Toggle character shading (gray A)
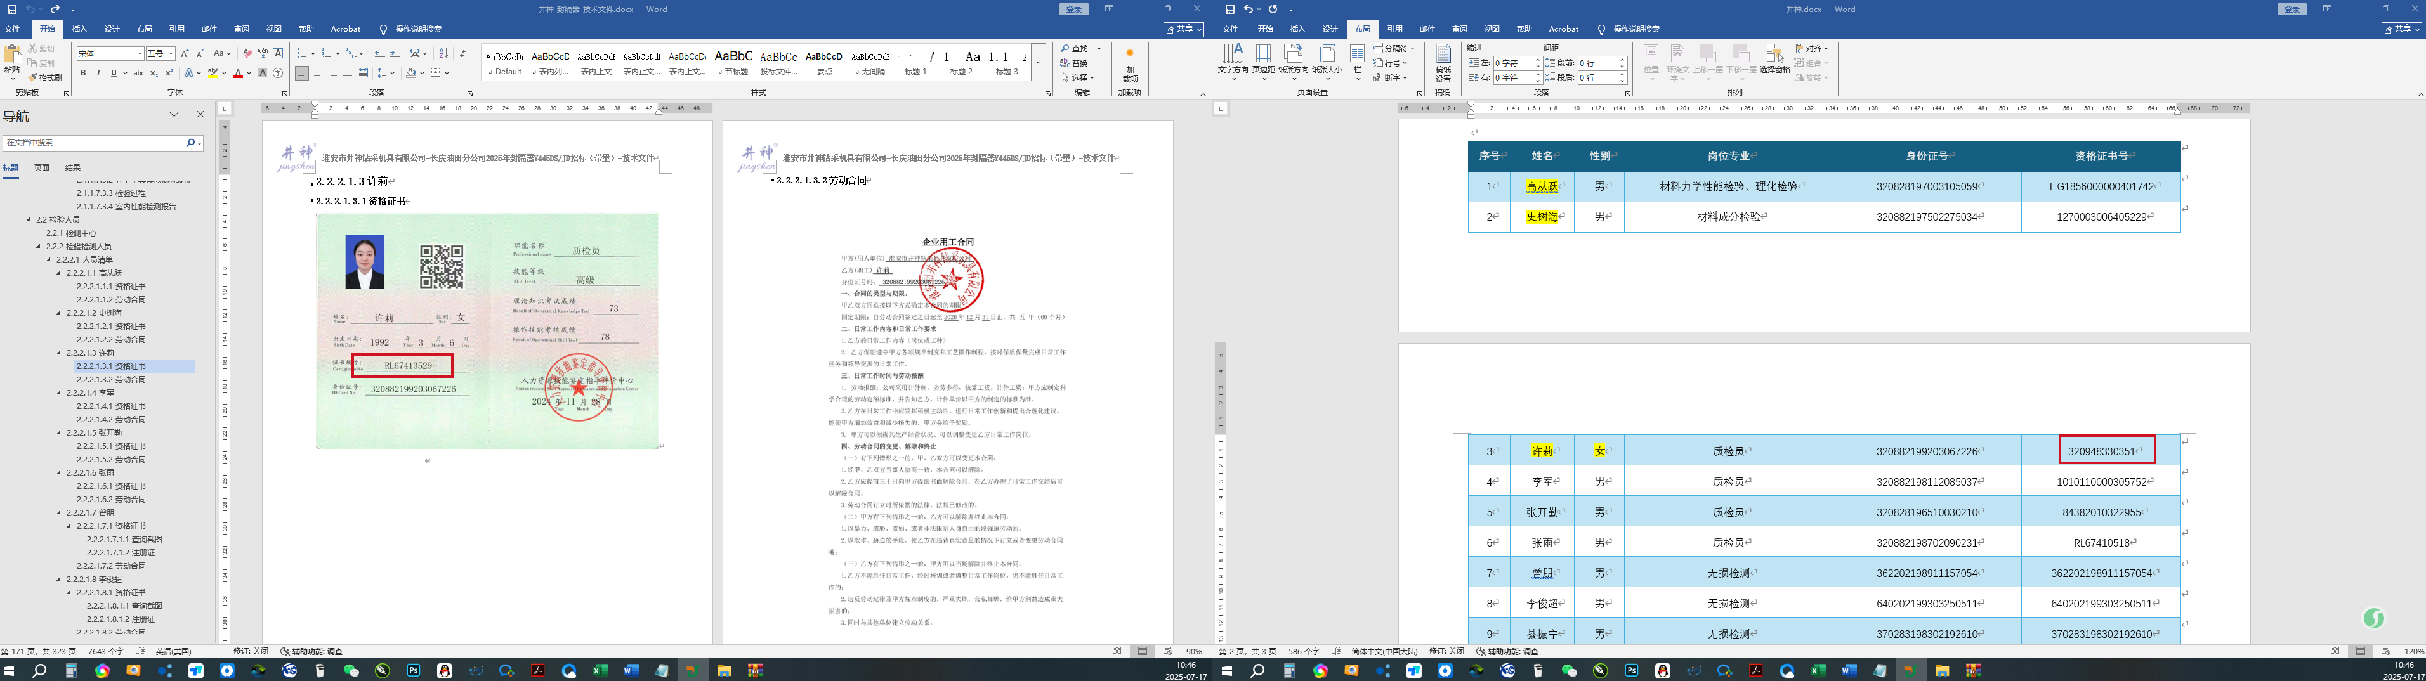 tap(263, 72)
